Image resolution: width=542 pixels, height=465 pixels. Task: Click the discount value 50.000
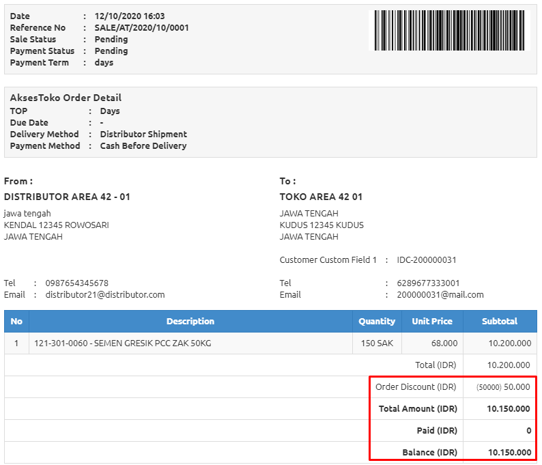coord(517,387)
